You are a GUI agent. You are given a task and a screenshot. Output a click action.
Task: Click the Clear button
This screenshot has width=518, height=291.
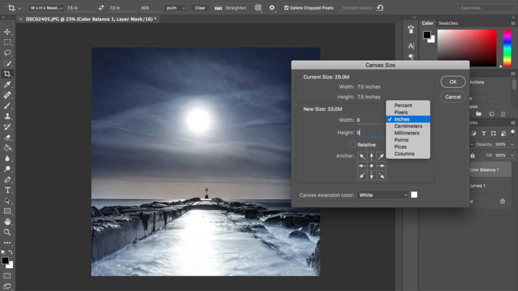[x=200, y=8]
